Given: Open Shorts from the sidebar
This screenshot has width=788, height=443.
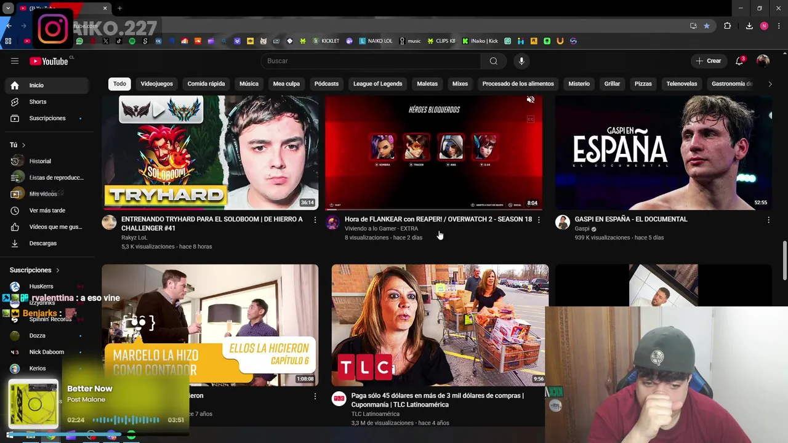Looking at the screenshot, I should click(x=47, y=102).
